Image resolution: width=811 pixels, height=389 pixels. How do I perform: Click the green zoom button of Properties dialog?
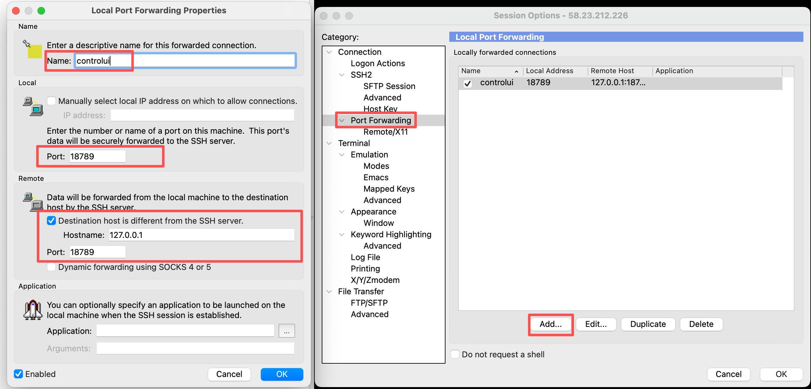(x=41, y=11)
